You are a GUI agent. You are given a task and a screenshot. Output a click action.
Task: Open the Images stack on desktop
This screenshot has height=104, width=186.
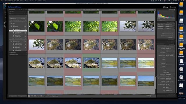181,69
